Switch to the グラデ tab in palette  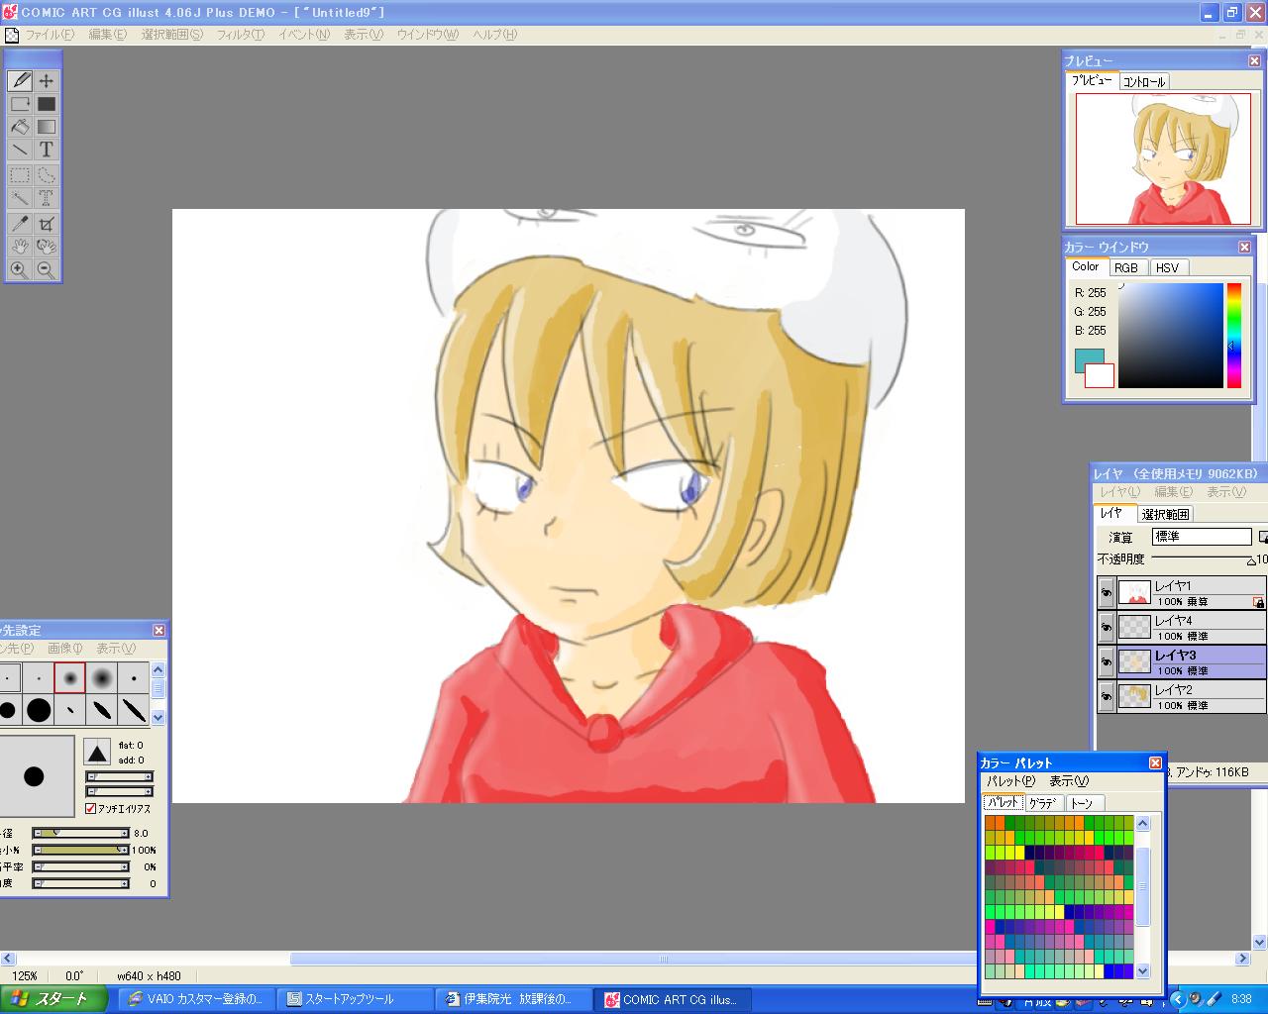pyautogui.click(x=1042, y=803)
